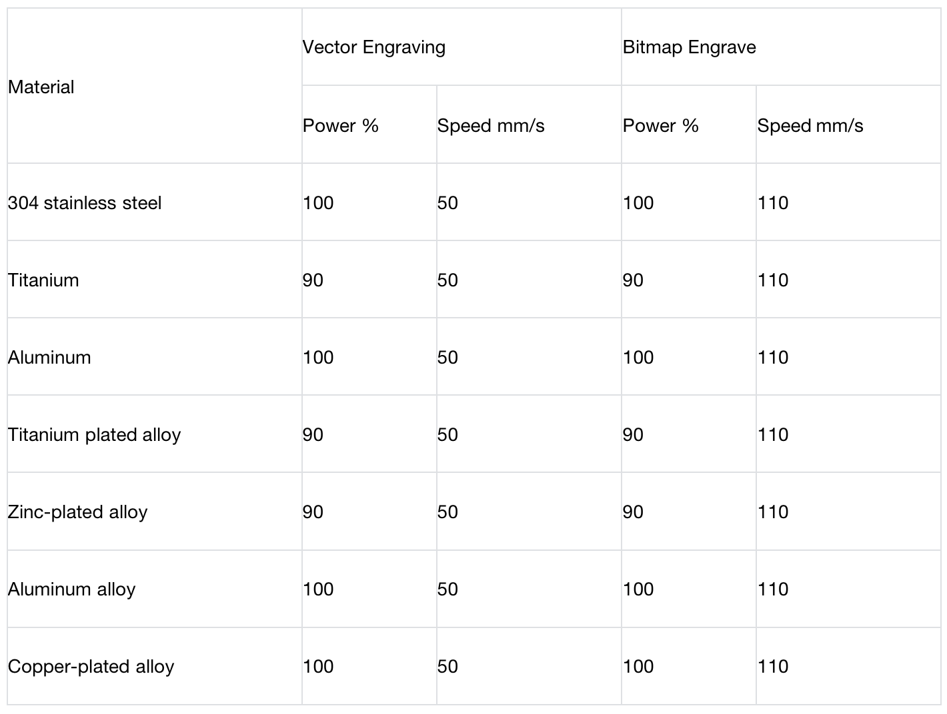Click the Titanium plated alloy cell
Screen dimensions: 947x714
point(95,435)
